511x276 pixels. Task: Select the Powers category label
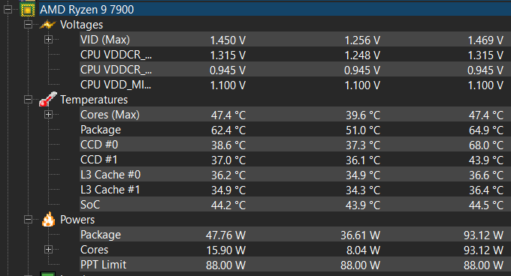(x=77, y=220)
